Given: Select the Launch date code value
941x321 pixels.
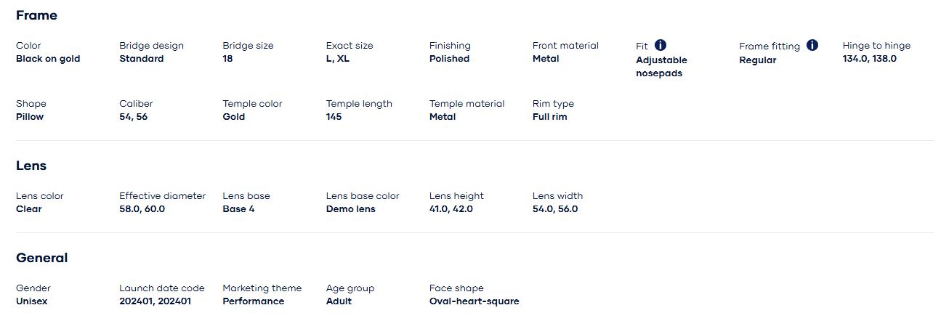Looking at the screenshot, I should click(155, 301).
